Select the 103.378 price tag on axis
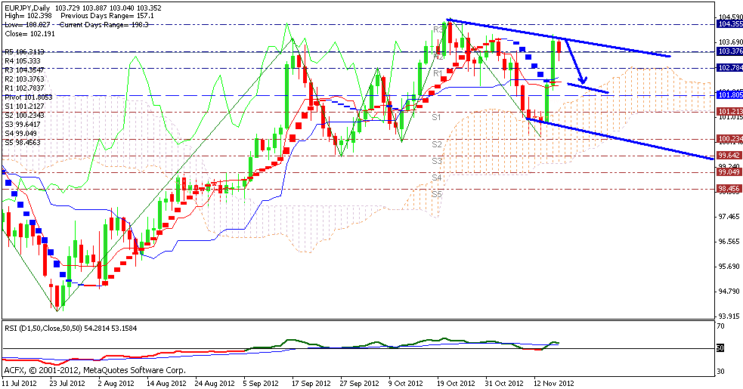 [729, 51]
